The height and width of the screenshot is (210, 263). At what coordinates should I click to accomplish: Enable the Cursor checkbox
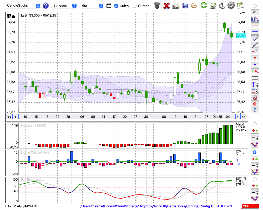pyautogui.click(x=135, y=6)
